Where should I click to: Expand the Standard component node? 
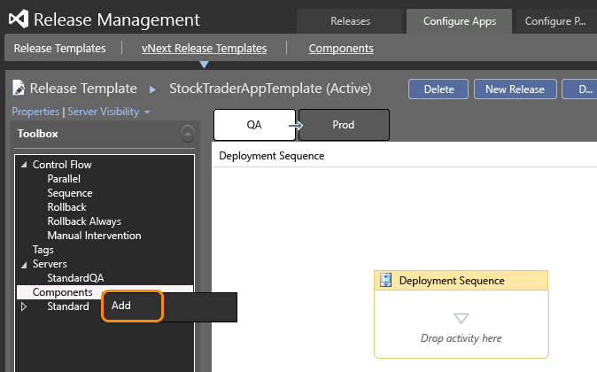tap(24, 306)
